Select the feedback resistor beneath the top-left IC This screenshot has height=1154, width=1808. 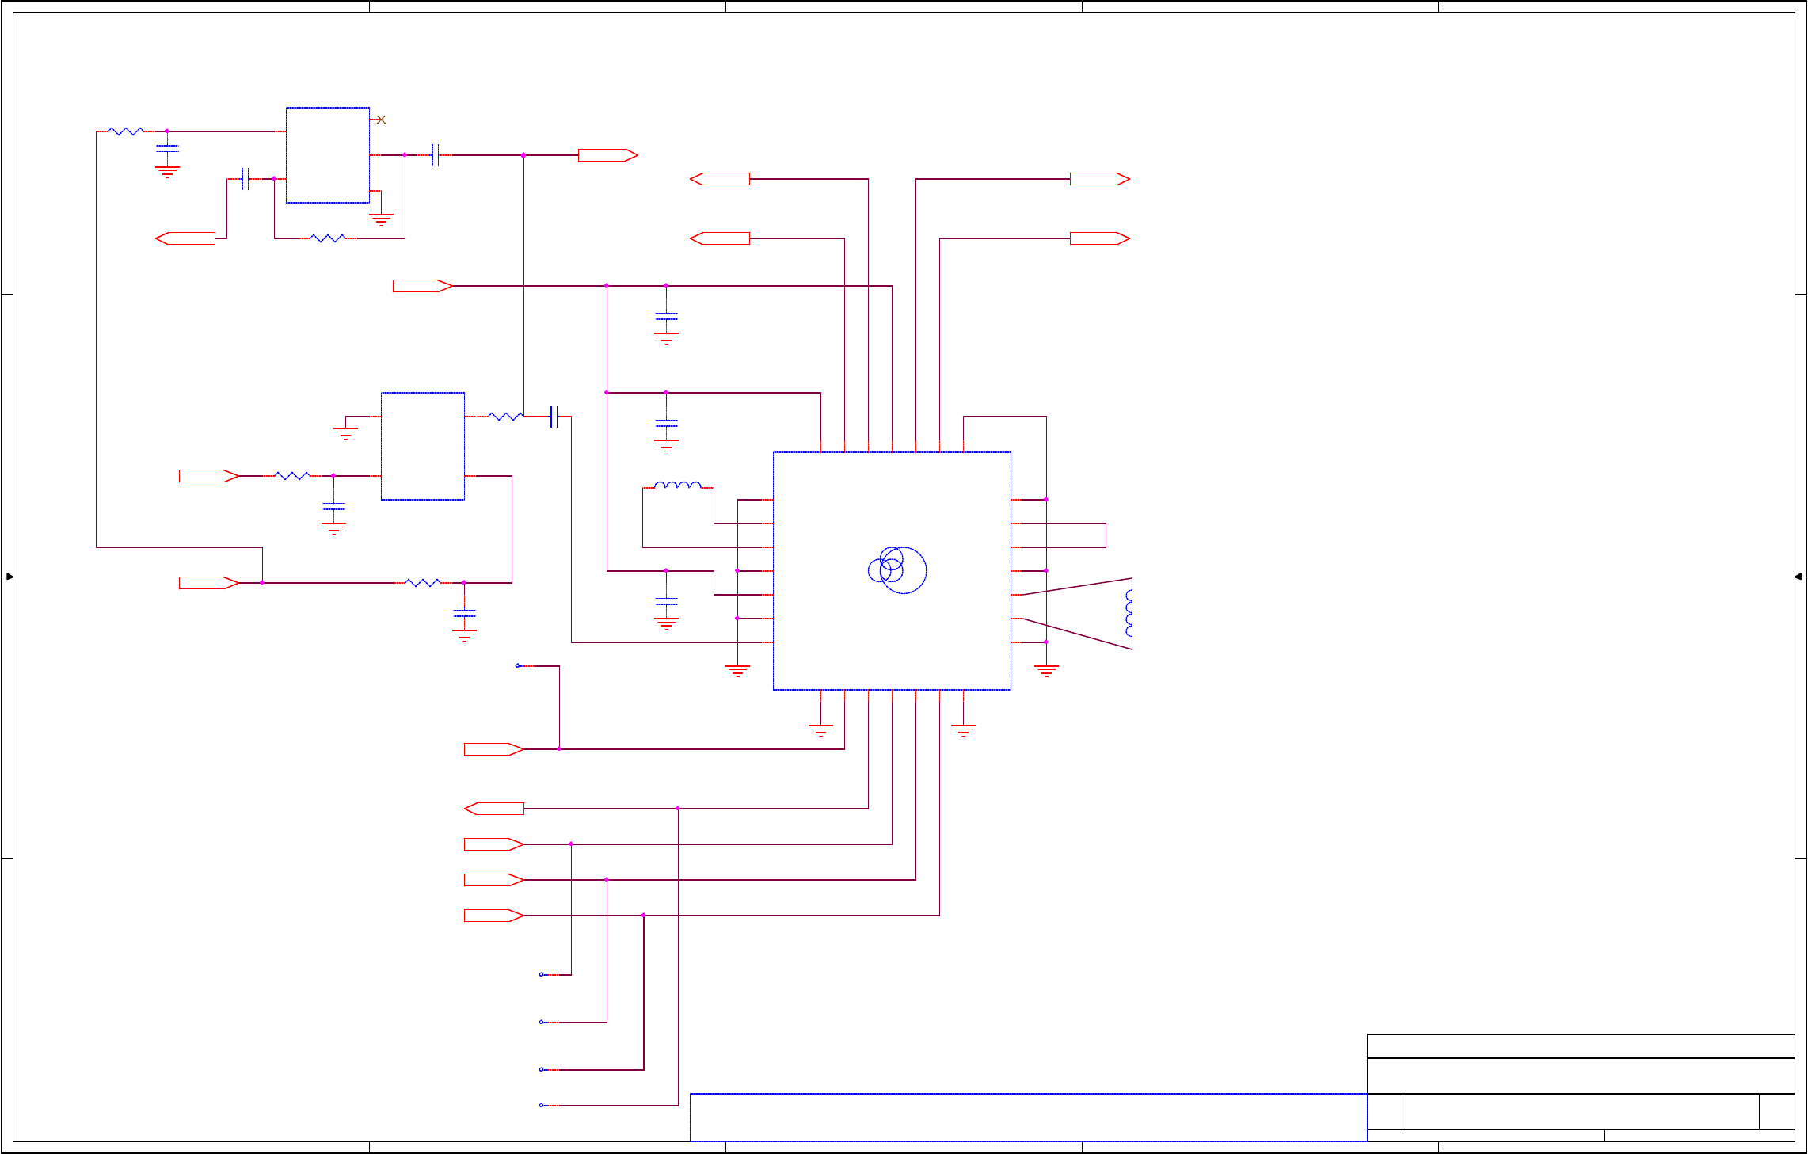[x=328, y=238]
